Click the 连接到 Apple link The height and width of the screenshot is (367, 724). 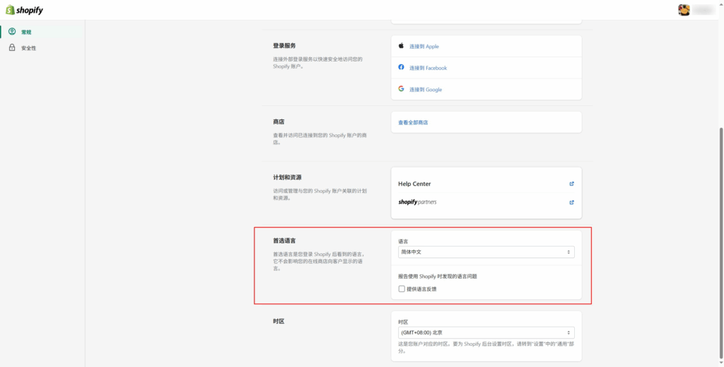[x=424, y=47]
